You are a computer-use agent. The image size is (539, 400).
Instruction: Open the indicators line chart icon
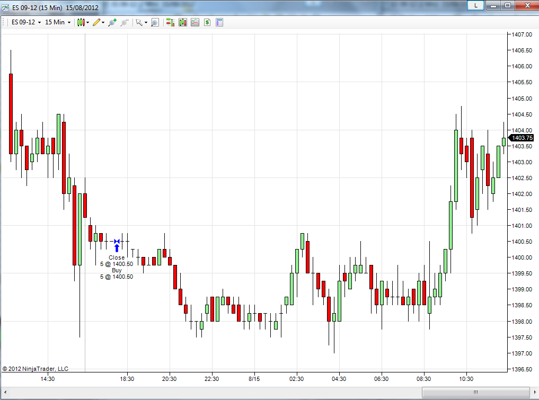(195, 23)
